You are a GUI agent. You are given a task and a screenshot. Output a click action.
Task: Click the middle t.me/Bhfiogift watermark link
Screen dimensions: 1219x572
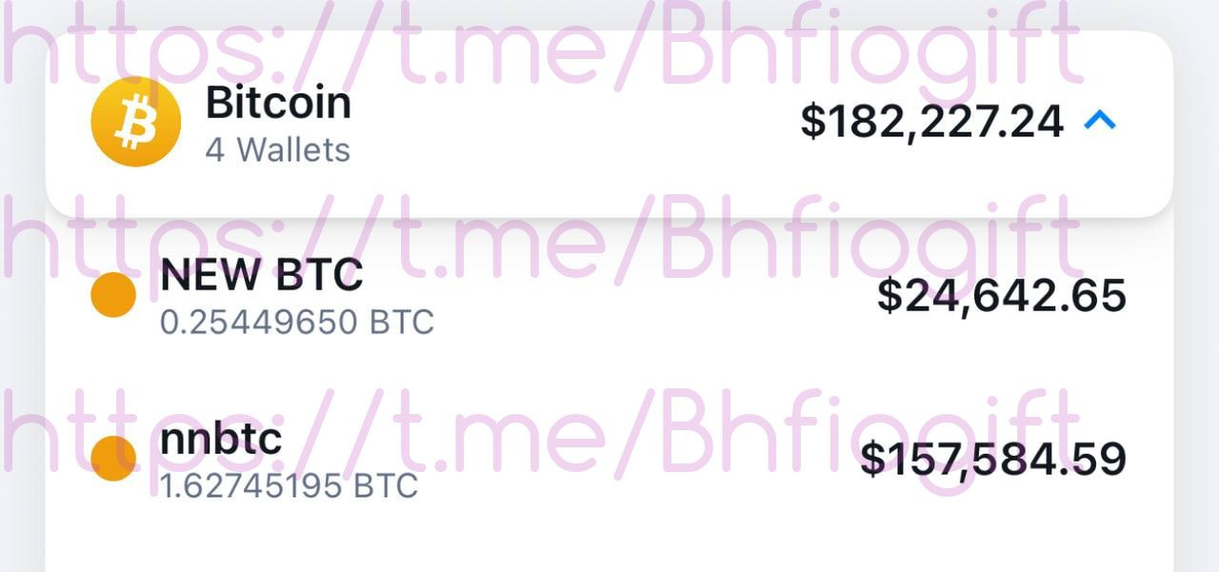tap(543, 238)
